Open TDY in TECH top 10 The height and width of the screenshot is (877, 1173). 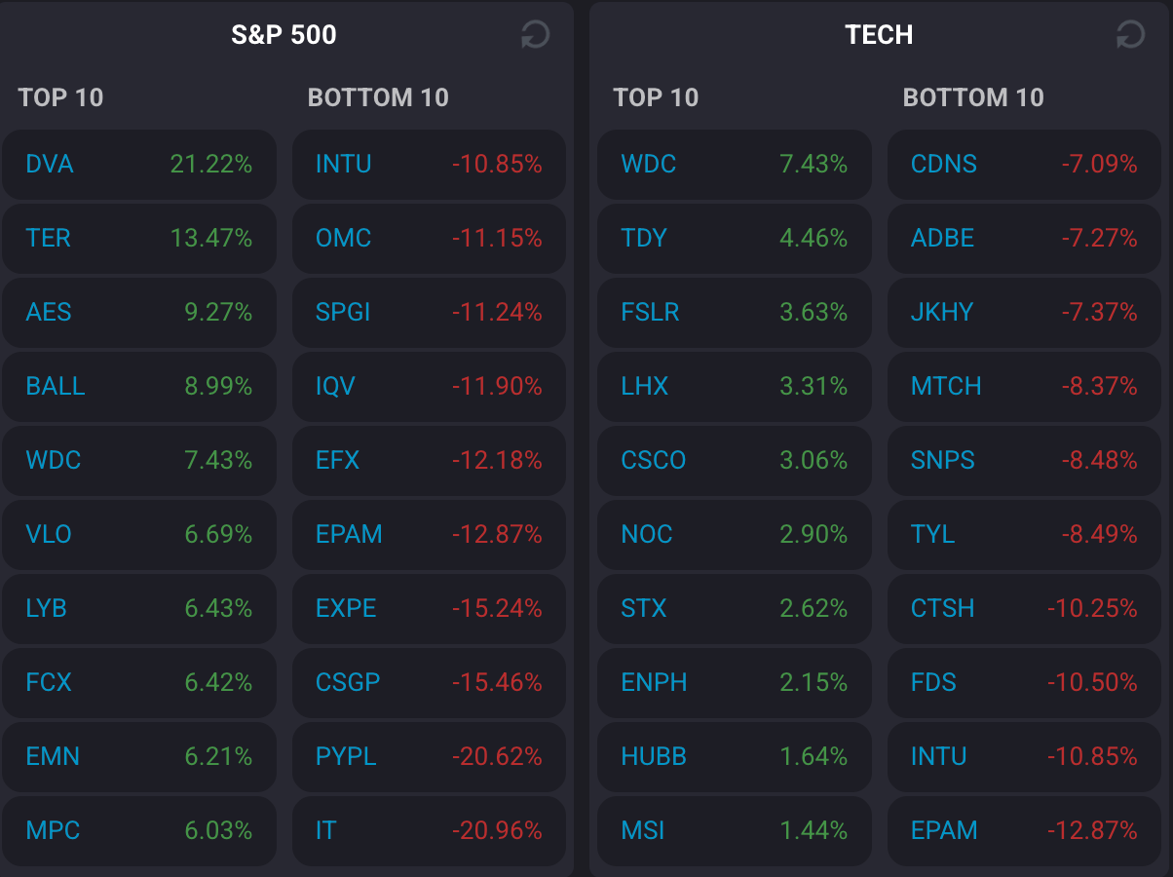click(x=644, y=238)
